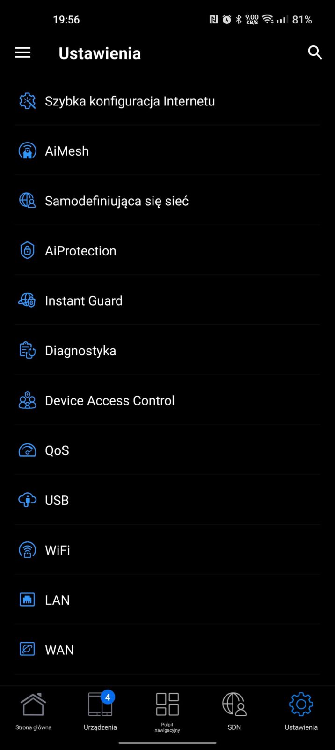Tap the QoS speedometer icon

[x=27, y=450]
